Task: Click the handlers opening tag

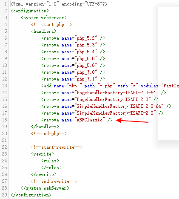Action: click(44, 31)
